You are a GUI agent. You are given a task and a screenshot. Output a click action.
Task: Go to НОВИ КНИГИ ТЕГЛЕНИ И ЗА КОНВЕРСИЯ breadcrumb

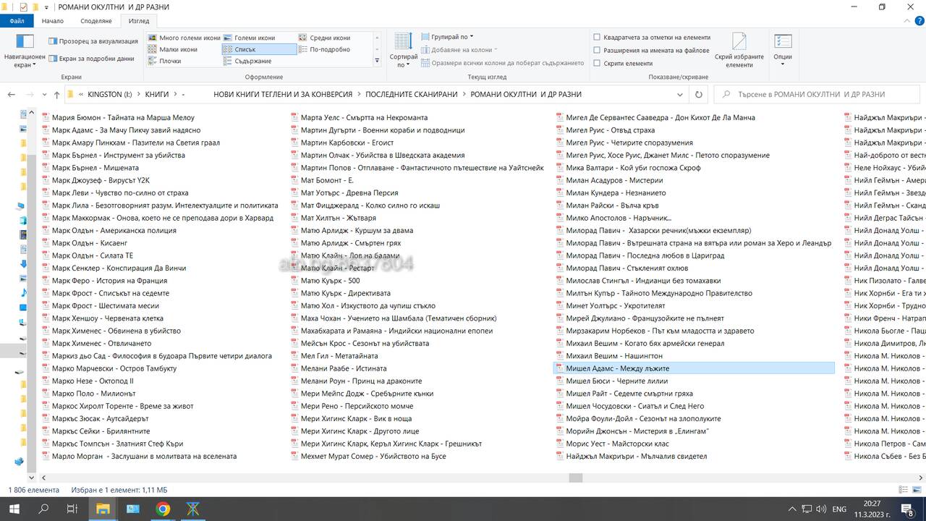click(x=283, y=95)
